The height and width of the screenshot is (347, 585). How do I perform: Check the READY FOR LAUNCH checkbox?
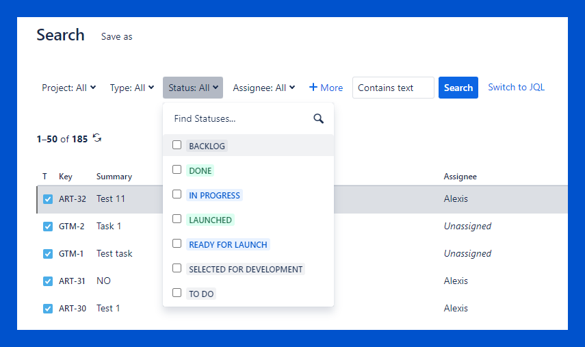pos(177,243)
